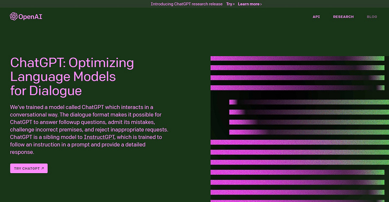Open the API menu item
The width and height of the screenshot is (389, 202).
coord(316,17)
